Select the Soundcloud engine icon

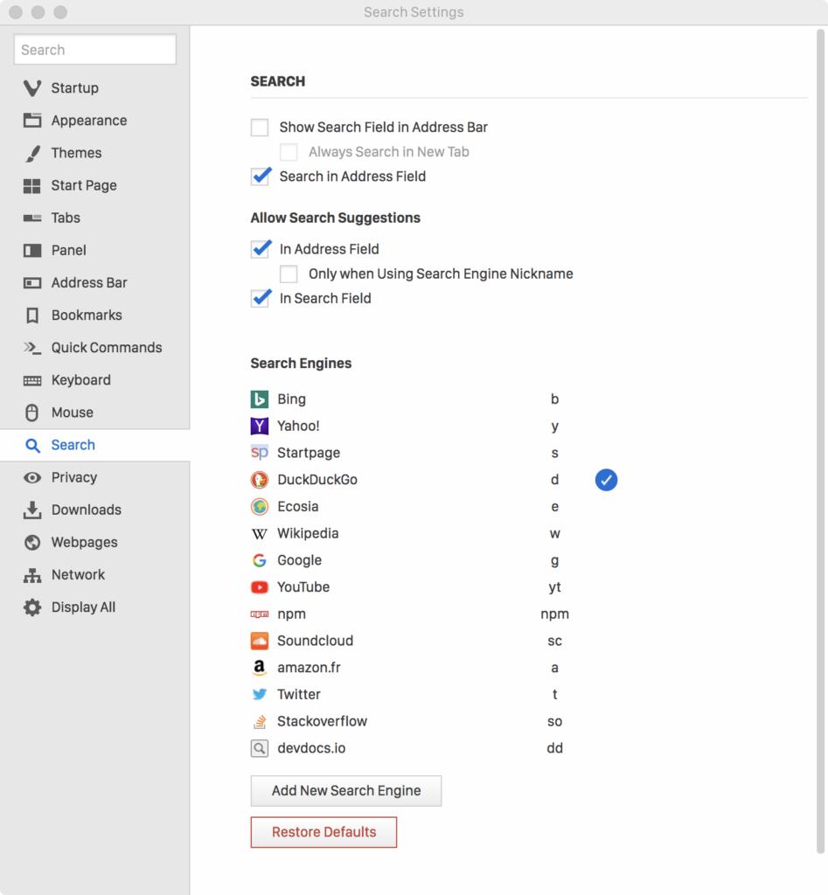[260, 641]
